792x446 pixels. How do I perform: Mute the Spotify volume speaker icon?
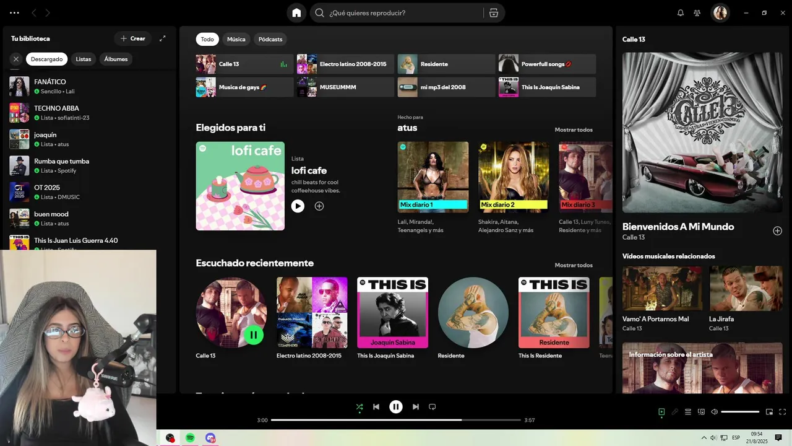point(714,412)
